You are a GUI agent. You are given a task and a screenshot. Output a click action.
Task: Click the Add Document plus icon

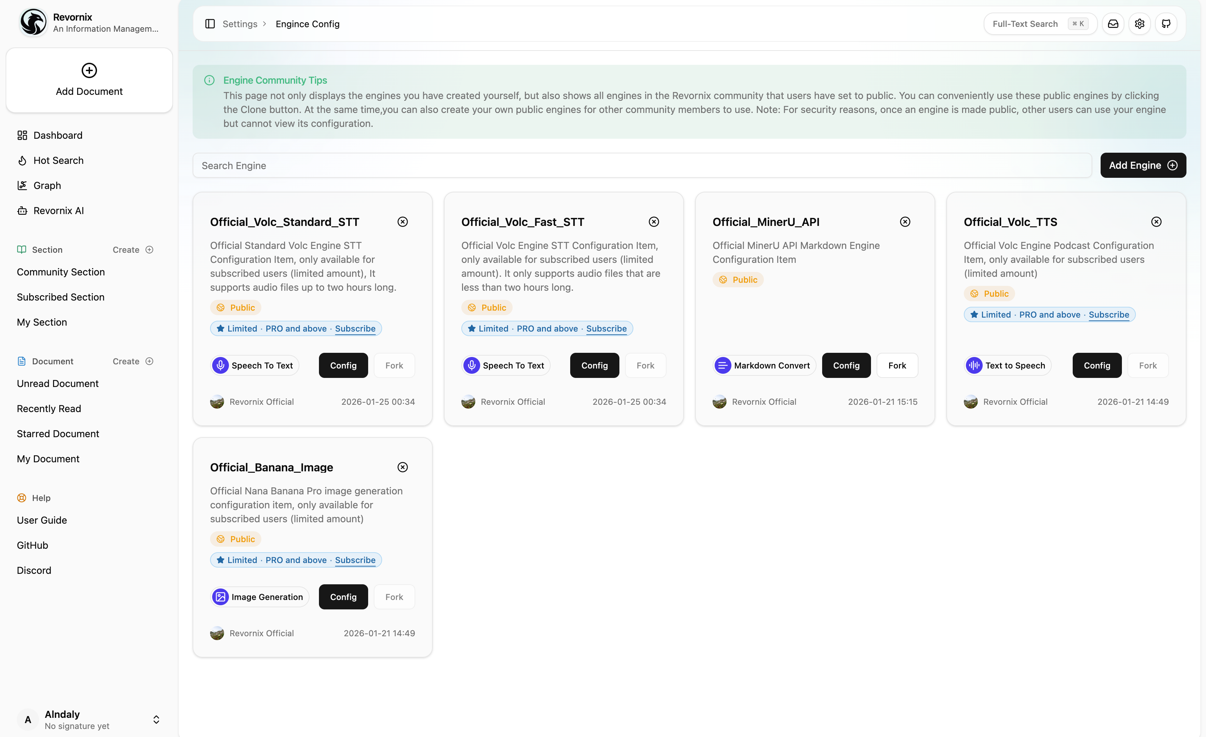[89, 70]
